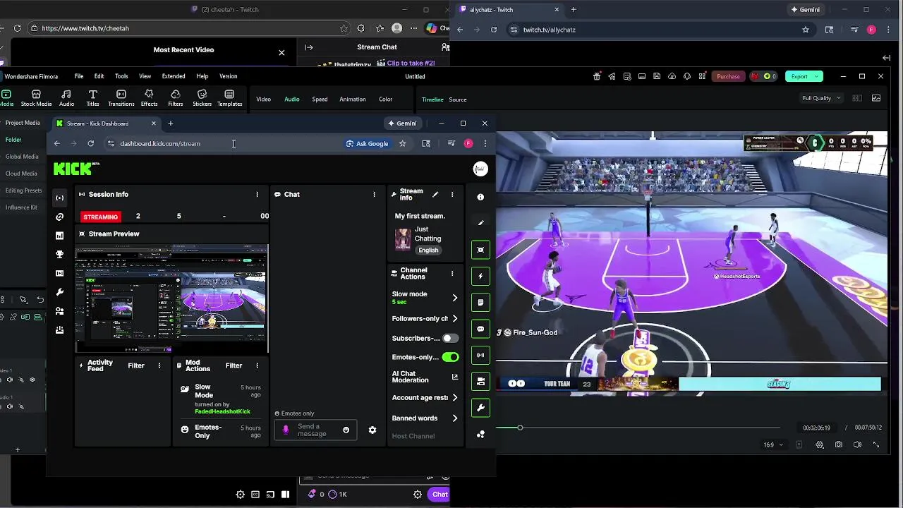Toggle the notes widget button in Kick rail
Screen dimensions: 903x508
pyautogui.click(x=480, y=302)
